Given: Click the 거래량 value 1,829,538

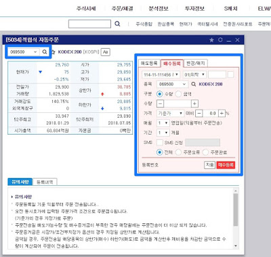Looking at the screenshot, I should 59,94.
